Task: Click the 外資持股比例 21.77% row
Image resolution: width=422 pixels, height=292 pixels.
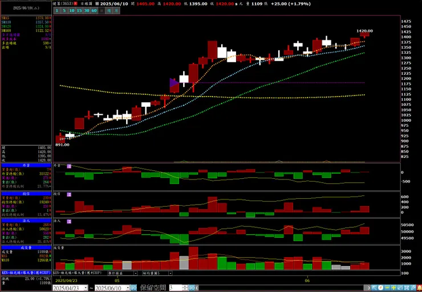Action: click(26, 186)
